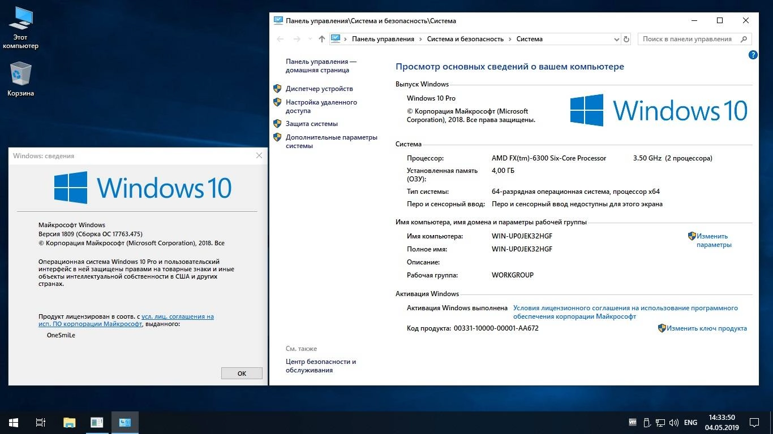Click the magnifier search icon
This screenshot has height=434, width=773.
744,39
